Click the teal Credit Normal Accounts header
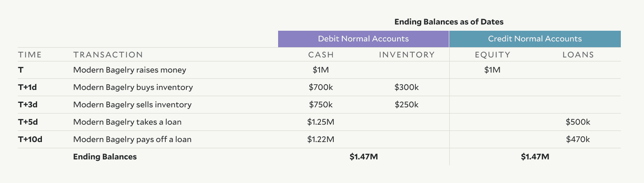This screenshot has width=644, height=183. pos(535,39)
